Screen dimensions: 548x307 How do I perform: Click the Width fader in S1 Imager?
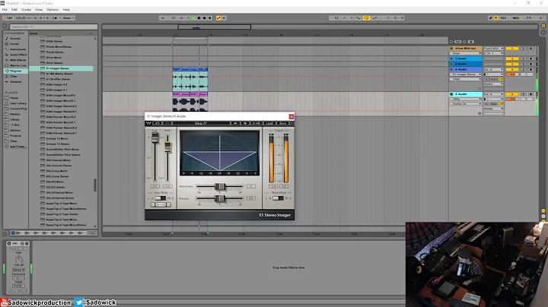click(x=167, y=147)
